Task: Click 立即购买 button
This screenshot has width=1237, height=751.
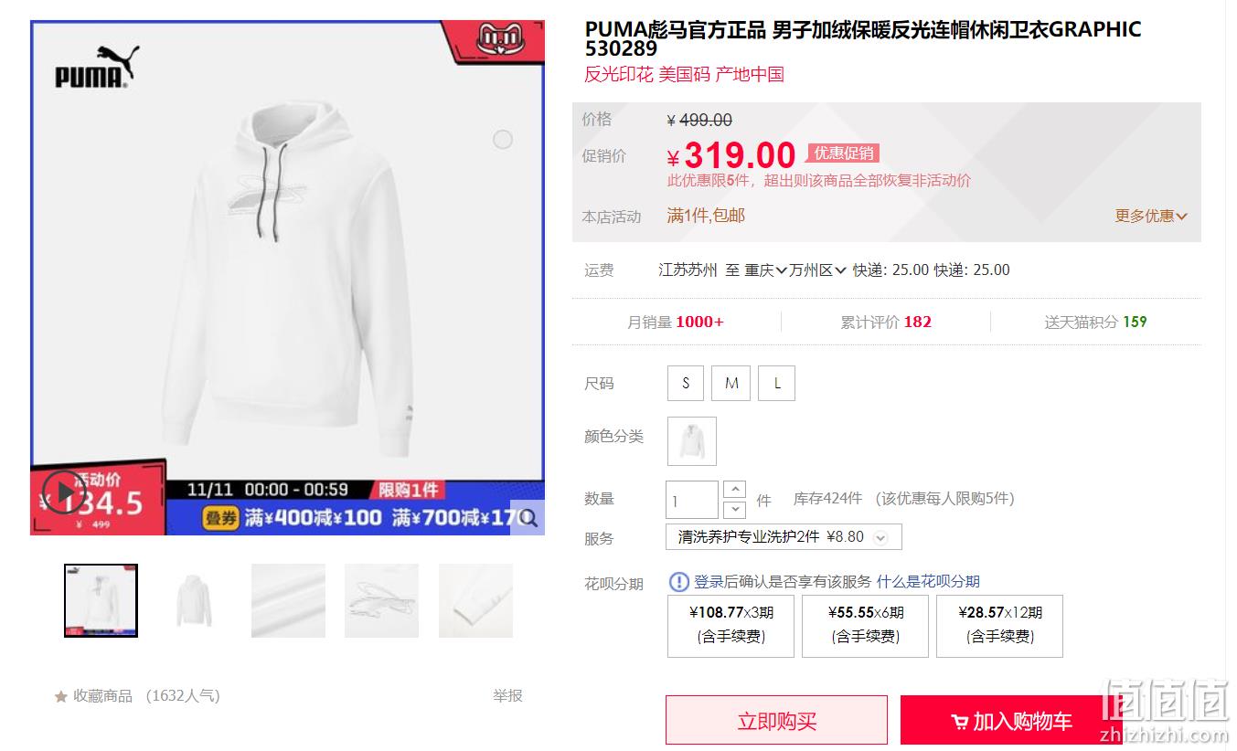Action: coord(776,721)
